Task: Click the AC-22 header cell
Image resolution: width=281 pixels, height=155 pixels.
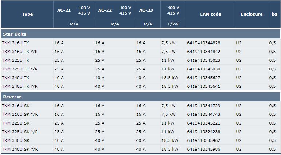Action: click(115, 10)
